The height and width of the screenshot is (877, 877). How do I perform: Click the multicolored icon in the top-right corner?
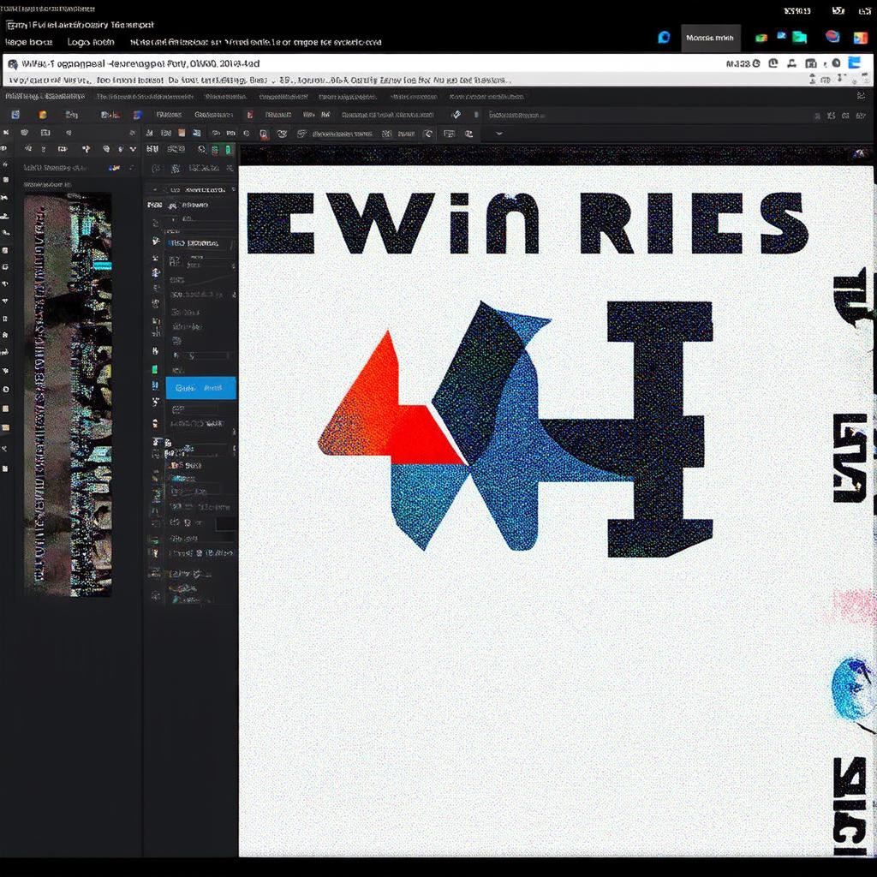pos(859,38)
